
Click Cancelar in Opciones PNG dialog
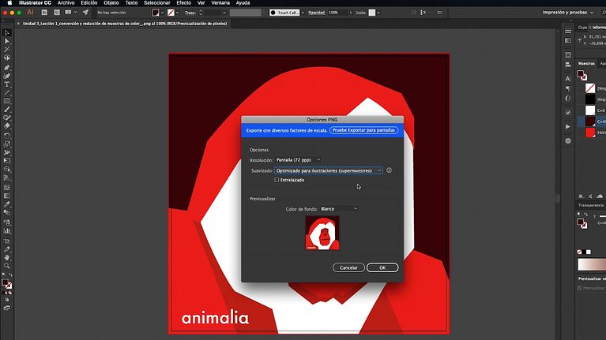[x=348, y=267]
